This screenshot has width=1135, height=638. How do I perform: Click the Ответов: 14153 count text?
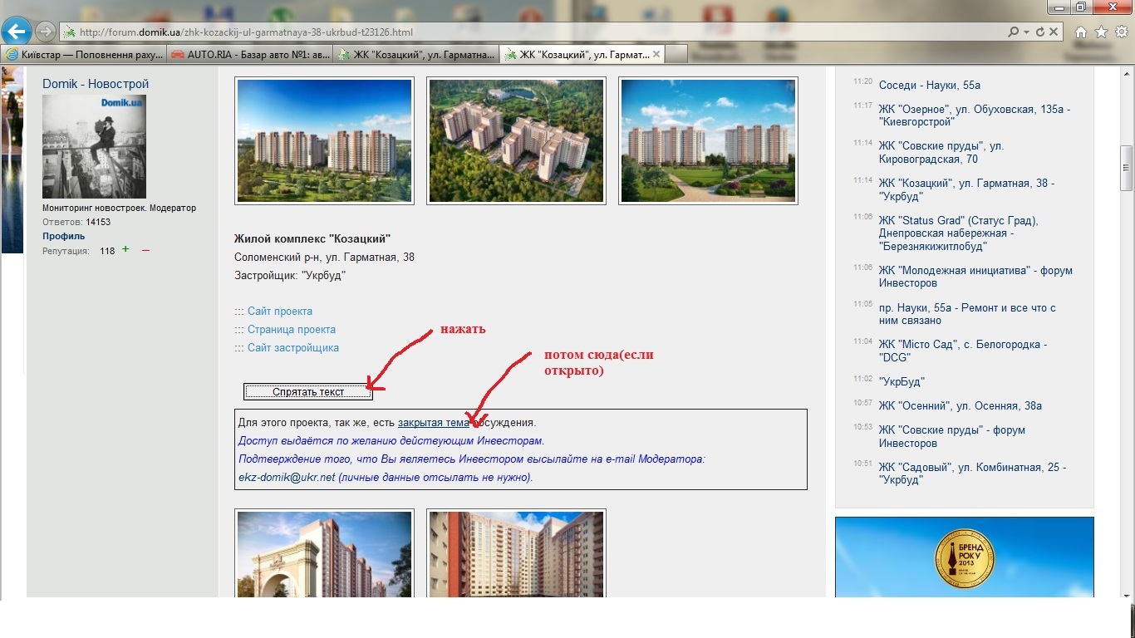(76, 223)
